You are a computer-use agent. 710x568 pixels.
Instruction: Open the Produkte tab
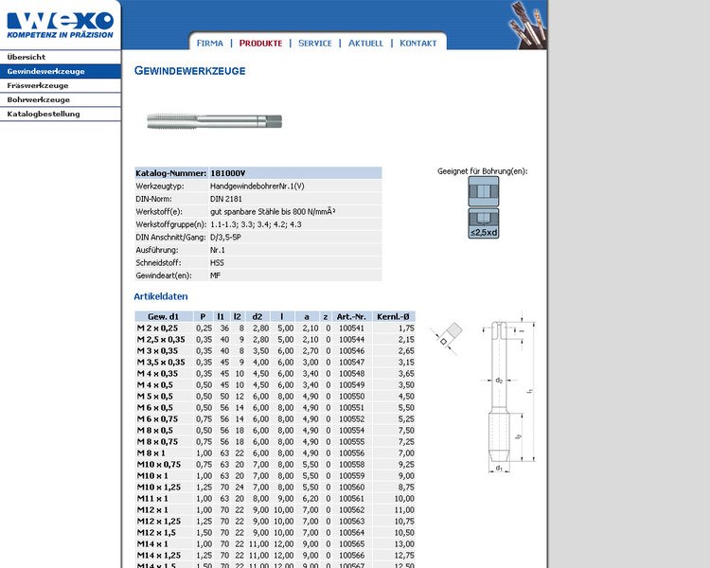click(x=261, y=43)
